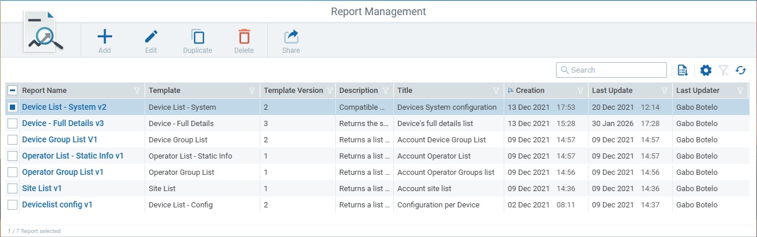
Task: Check the Site List v1 row
Action: click(12, 188)
